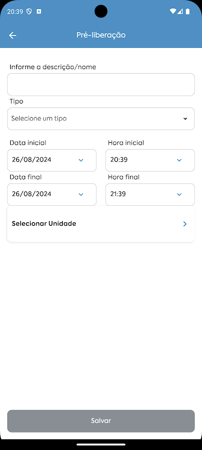Screen dimensions: 202x450
Task: Tap the Tipo dropdown's black caret arrow
Action: [x=185, y=119]
